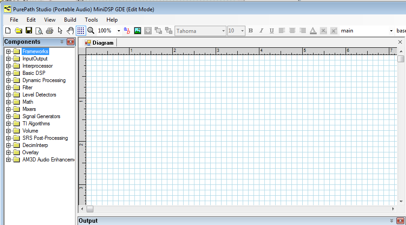Viewport: 406px width, 225px height.
Task: Center align text
Action: click(292, 31)
